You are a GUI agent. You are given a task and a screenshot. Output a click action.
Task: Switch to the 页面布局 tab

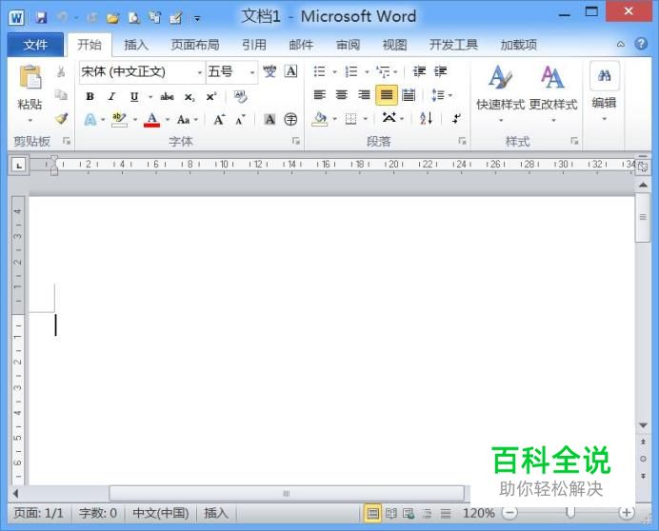(x=195, y=45)
